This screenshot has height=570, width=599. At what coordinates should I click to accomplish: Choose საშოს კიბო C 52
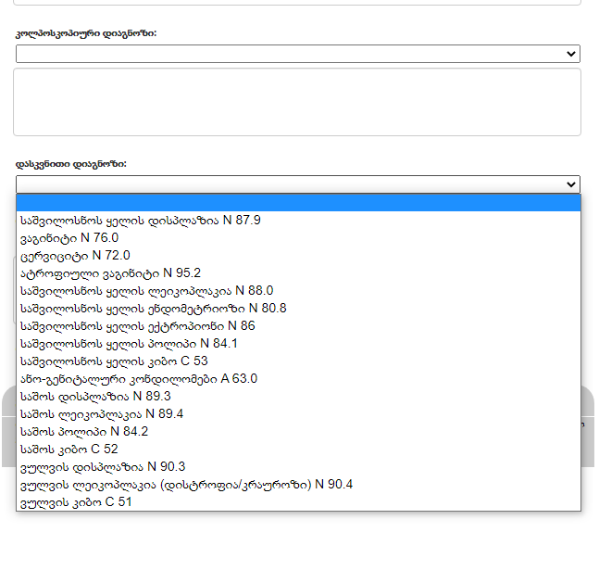click(x=69, y=450)
